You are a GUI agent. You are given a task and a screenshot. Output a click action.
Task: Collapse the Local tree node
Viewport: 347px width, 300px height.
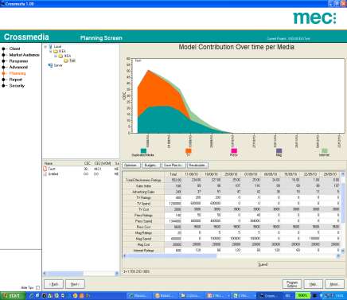point(45,47)
